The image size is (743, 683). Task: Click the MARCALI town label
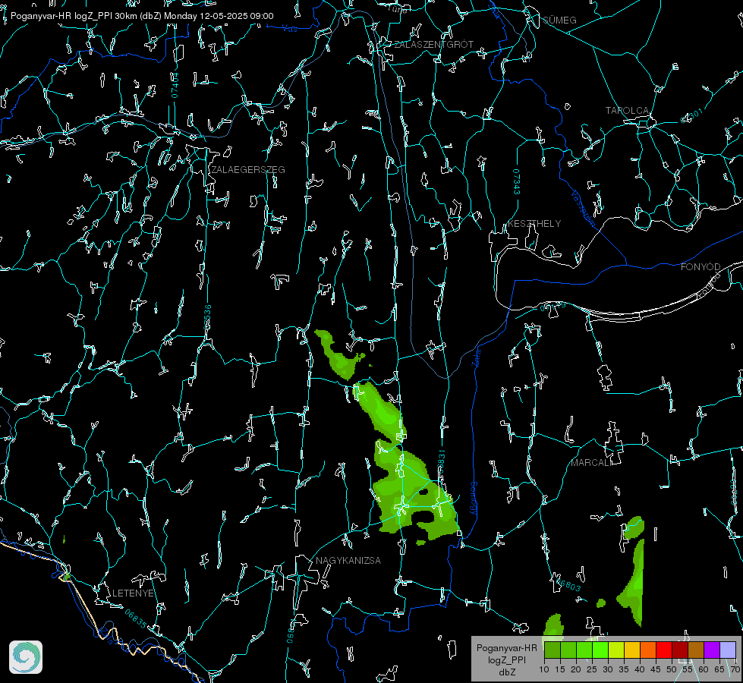[590, 463]
